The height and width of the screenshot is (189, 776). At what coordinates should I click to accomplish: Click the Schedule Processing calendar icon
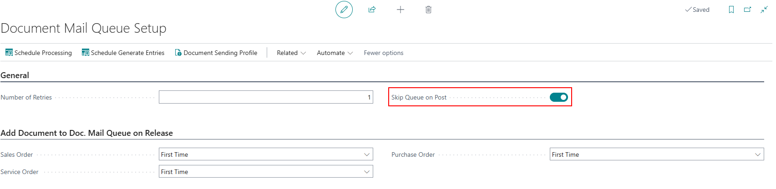(x=9, y=53)
